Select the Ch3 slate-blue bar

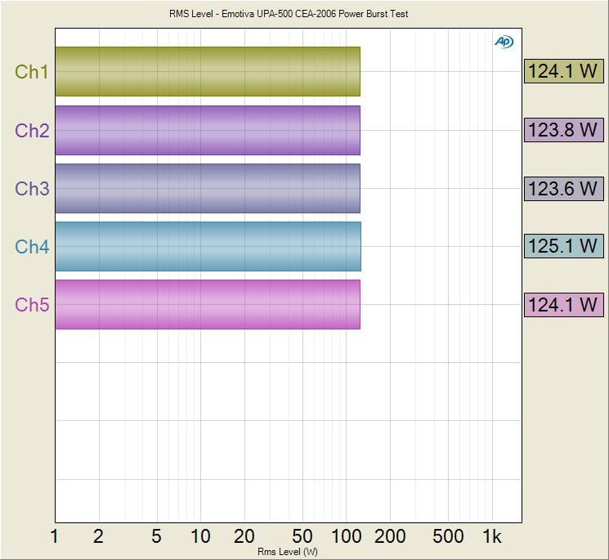pyautogui.click(x=208, y=188)
